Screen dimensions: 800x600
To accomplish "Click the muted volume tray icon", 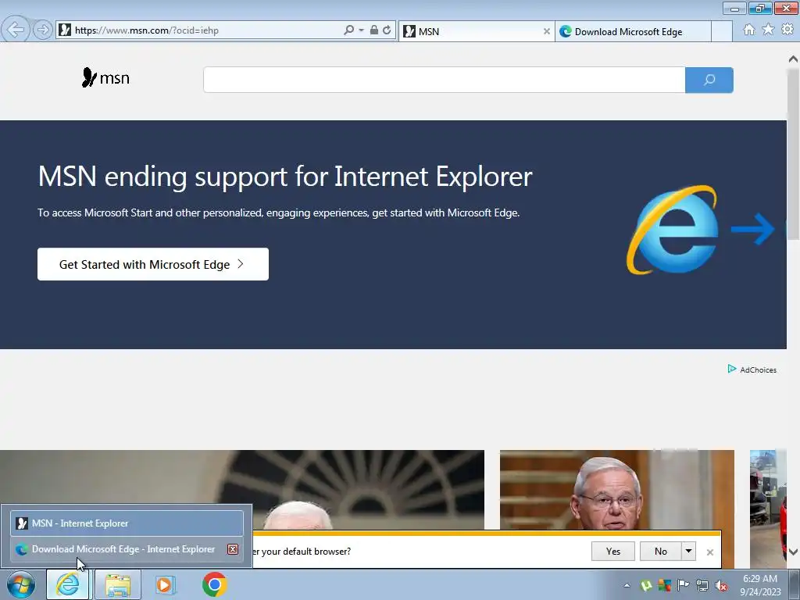I will [x=721, y=585].
